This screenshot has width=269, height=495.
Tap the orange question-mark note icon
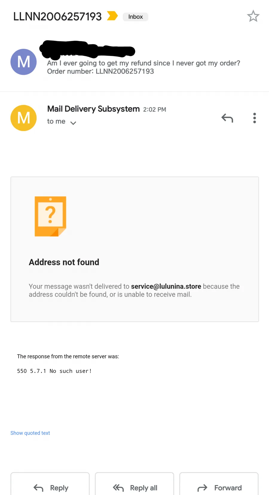(x=50, y=216)
